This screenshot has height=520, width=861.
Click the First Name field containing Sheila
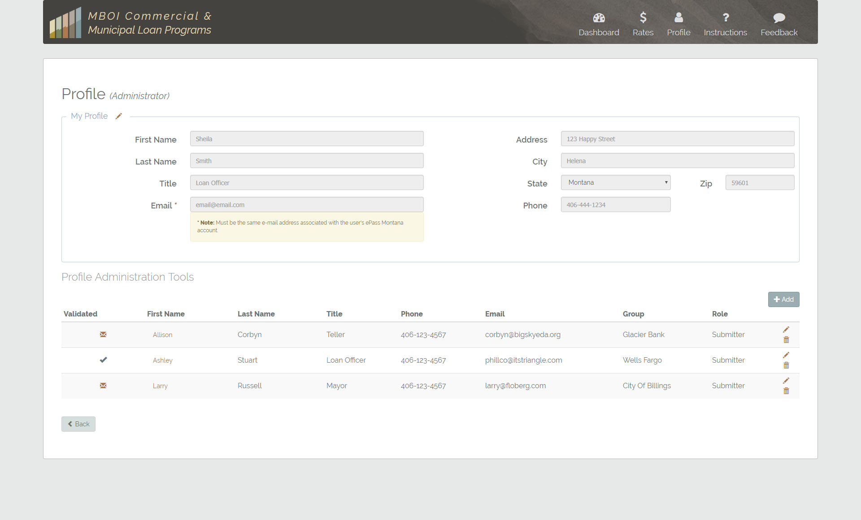click(307, 139)
